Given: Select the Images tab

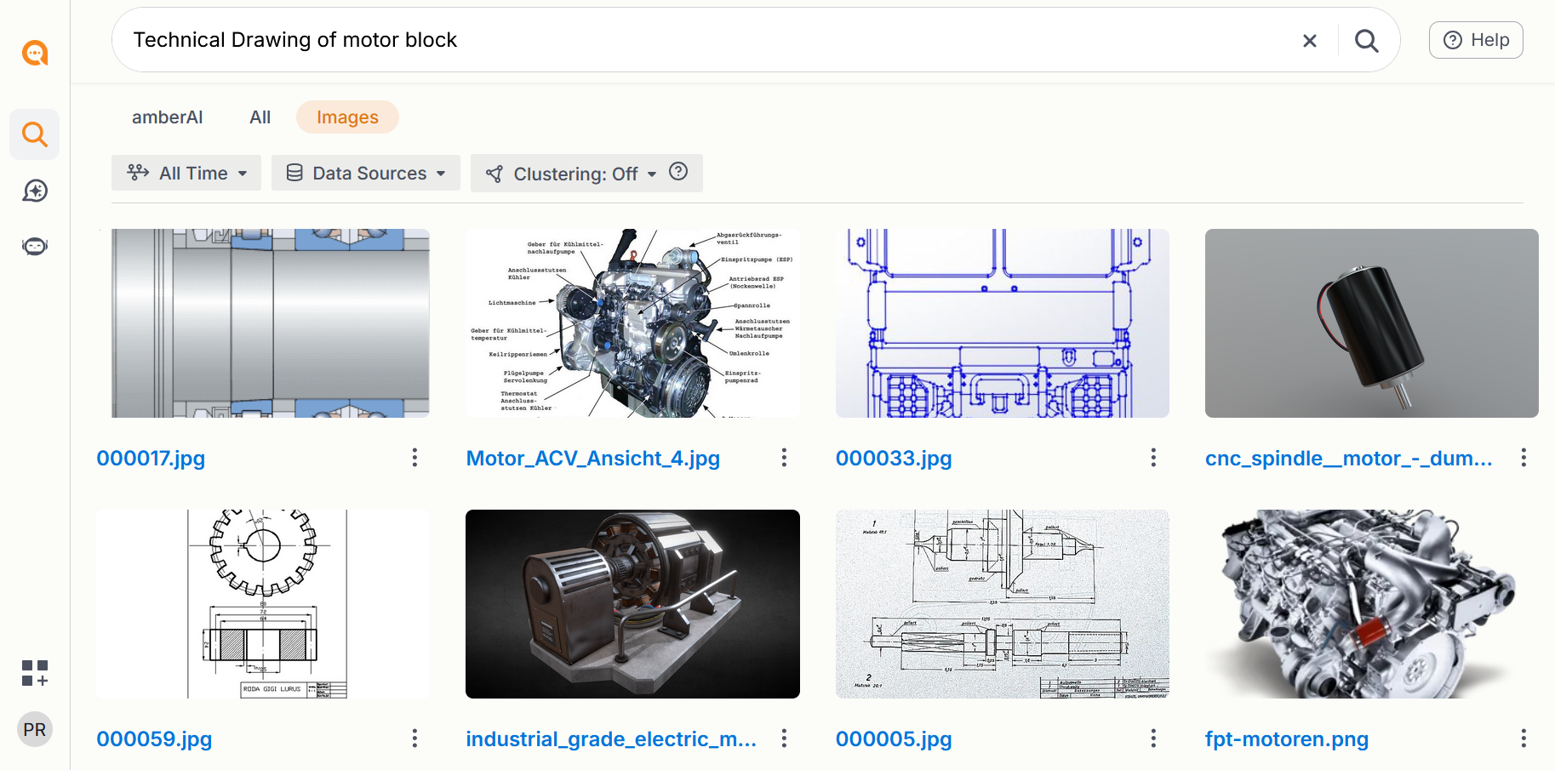Looking at the screenshot, I should tap(347, 117).
